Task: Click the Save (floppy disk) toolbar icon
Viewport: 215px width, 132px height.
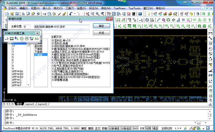Action: tap(17, 14)
